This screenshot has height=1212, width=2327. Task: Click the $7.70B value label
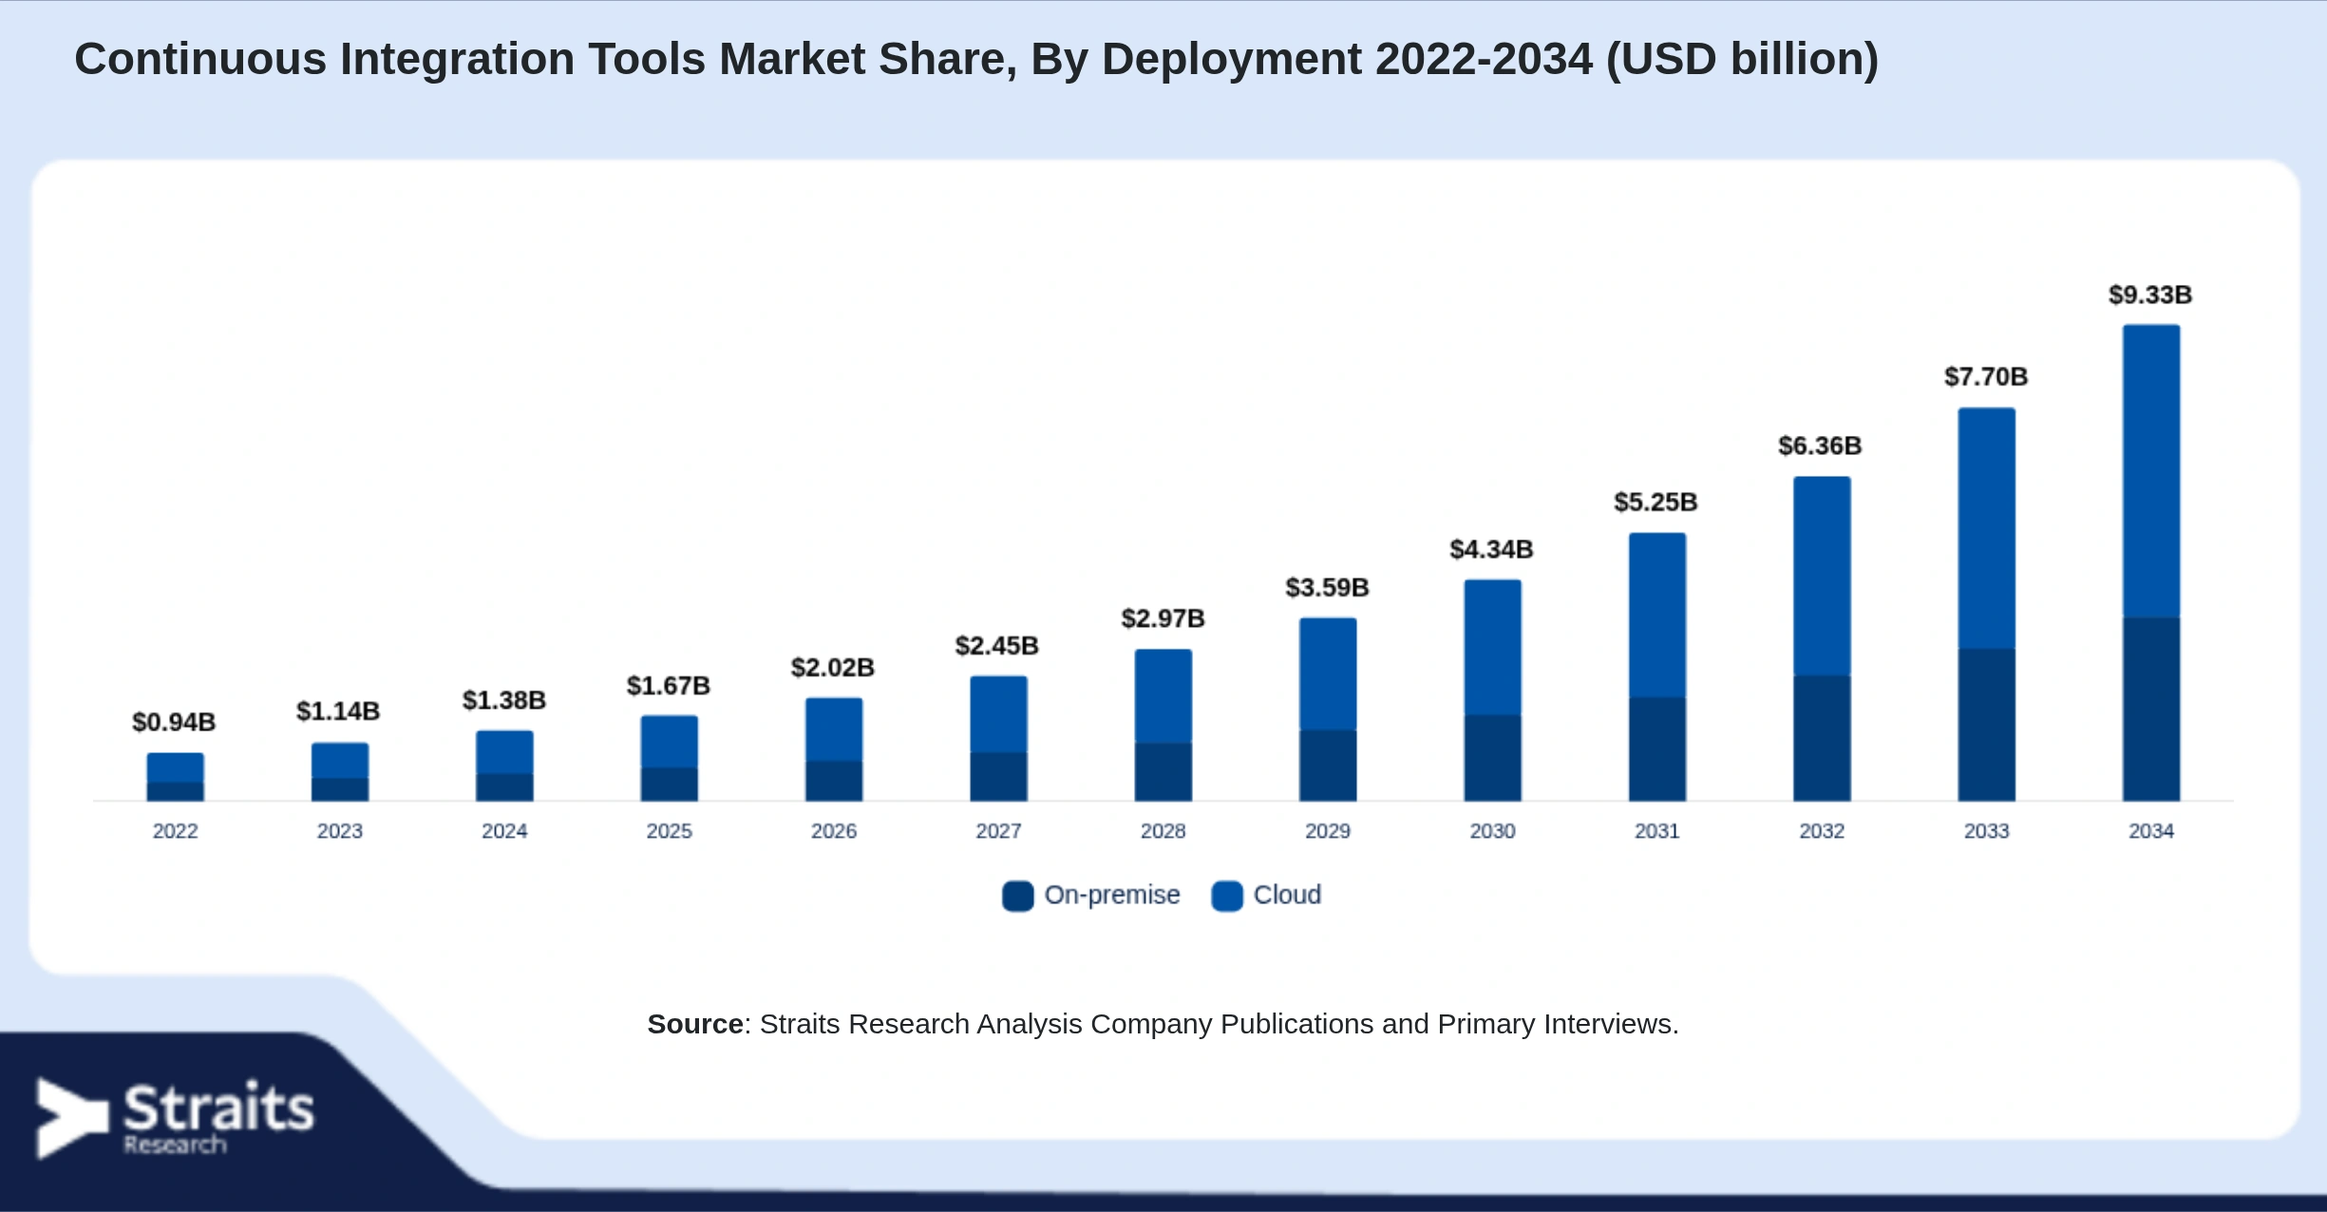click(x=1987, y=377)
